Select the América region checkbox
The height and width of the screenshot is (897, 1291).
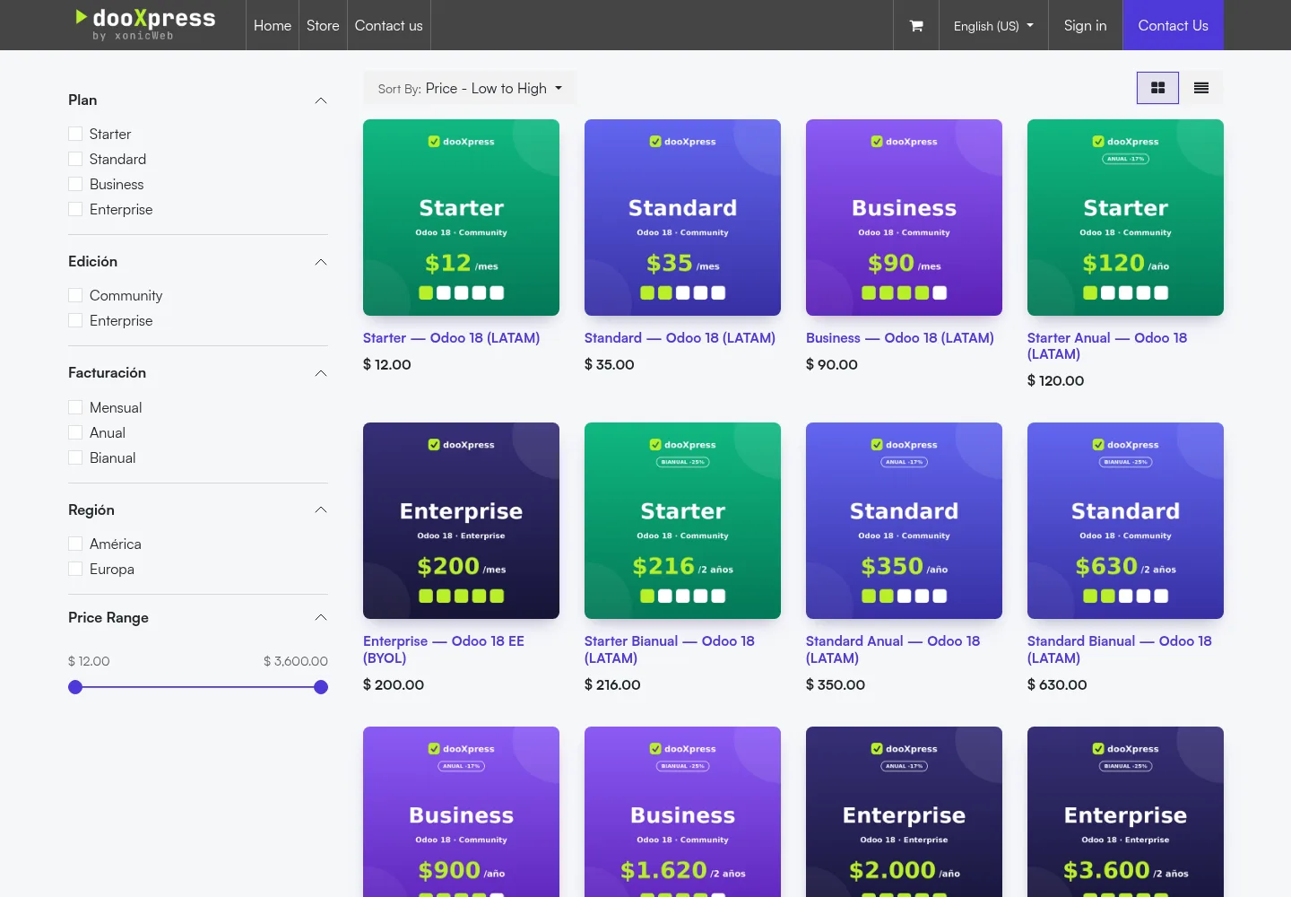point(75,544)
